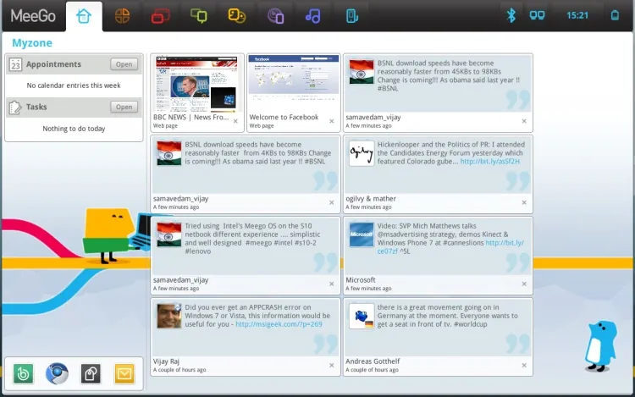
Task: Launch the green circular app icon
Action: point(23,373)
